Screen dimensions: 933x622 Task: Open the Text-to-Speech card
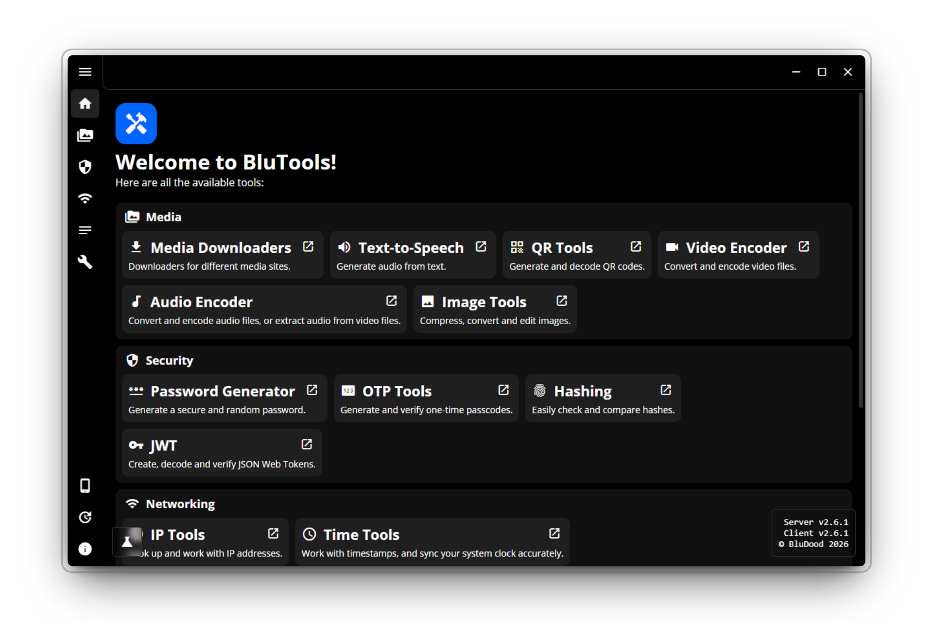pos(413,255)
